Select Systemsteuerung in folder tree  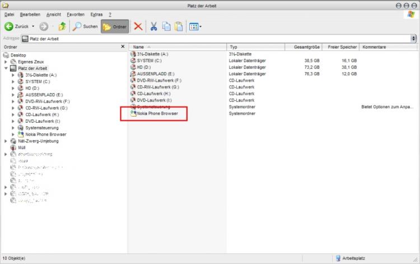pos(42,128)
